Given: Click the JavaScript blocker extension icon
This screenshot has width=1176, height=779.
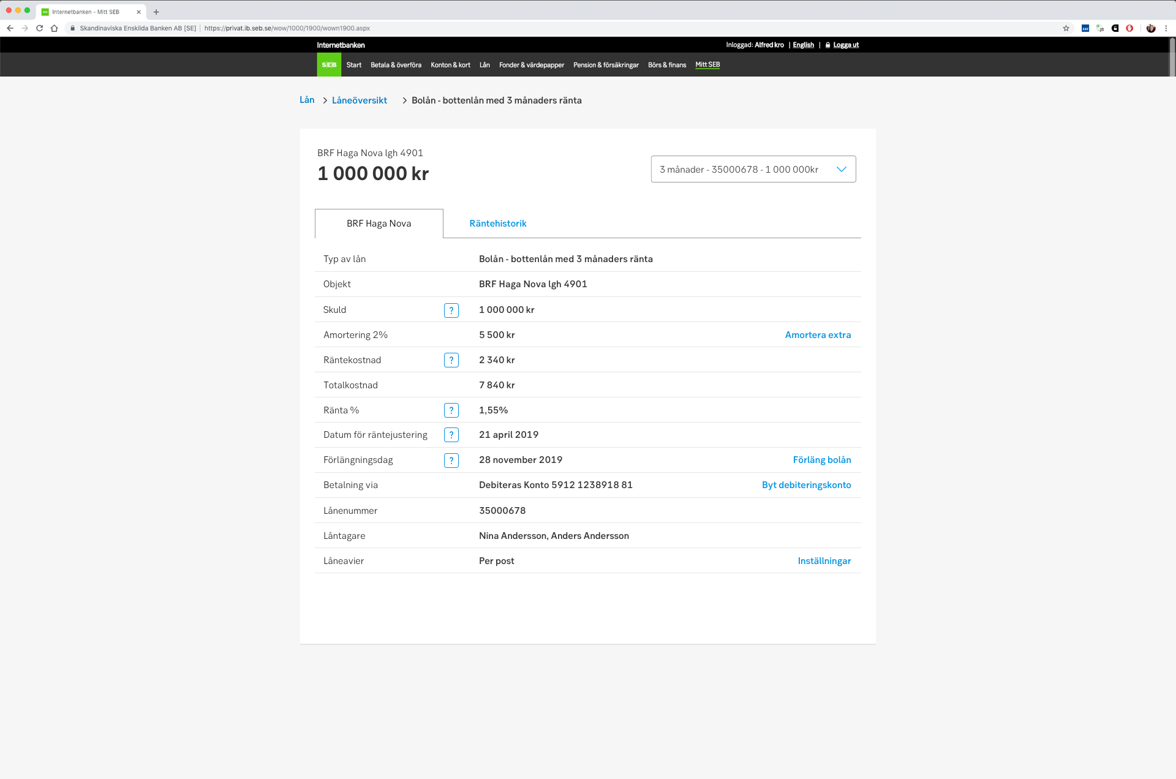Looking at the screenshot, I should 1100,28.
